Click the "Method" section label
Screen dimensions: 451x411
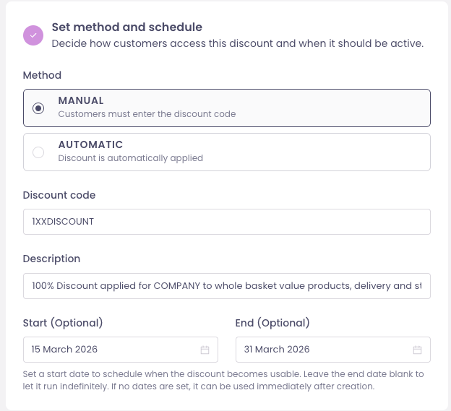[42, 75]
